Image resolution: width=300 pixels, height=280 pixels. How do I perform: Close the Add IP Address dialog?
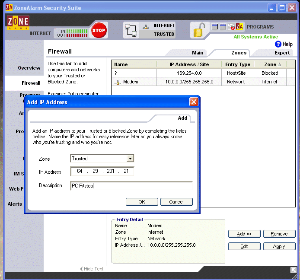[x=194, y=102]
